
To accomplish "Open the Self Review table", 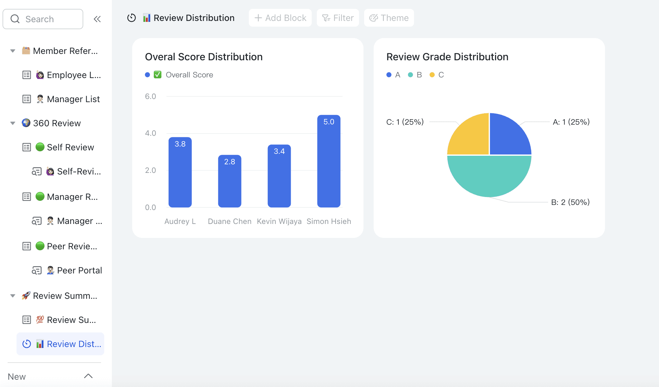I will coord(70,147).
